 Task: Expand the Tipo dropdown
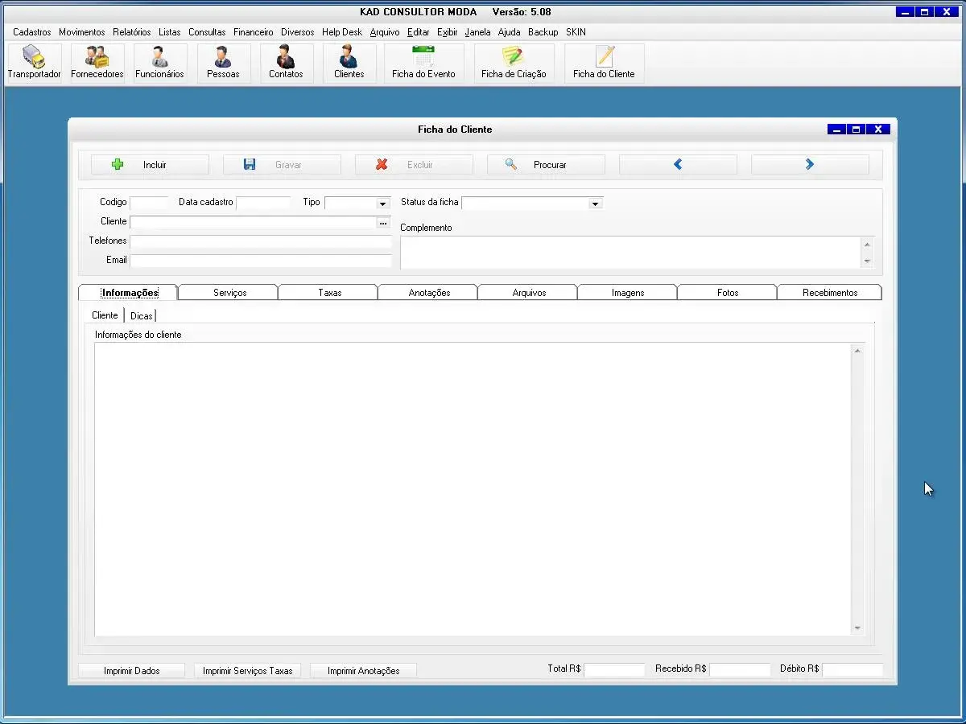[383, 204]
